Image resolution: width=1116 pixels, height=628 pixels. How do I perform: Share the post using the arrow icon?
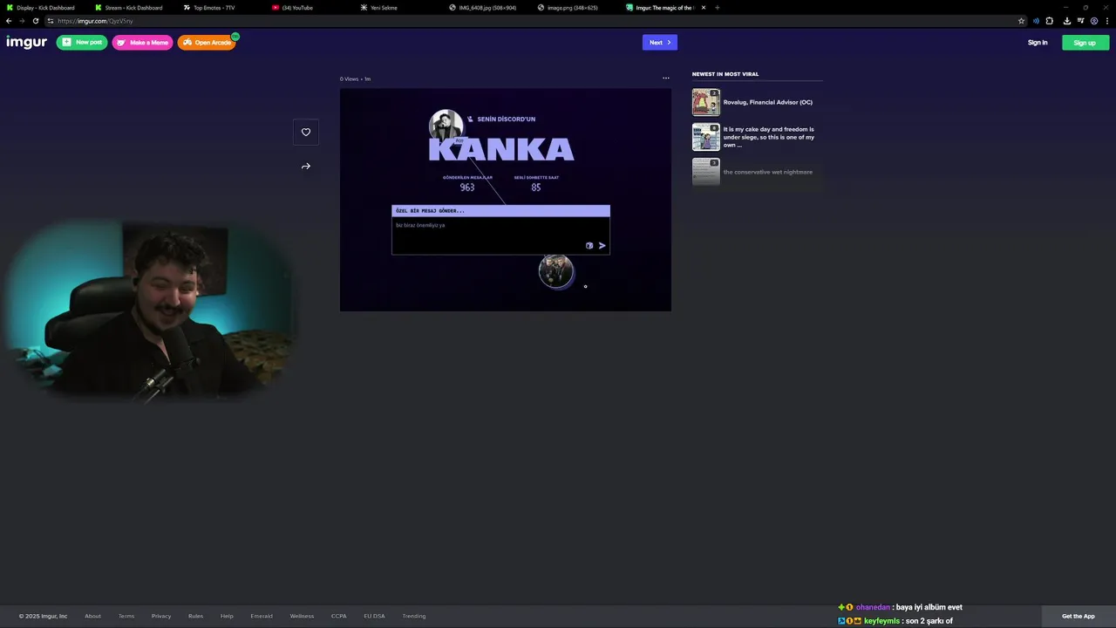[x=306, y=167]
